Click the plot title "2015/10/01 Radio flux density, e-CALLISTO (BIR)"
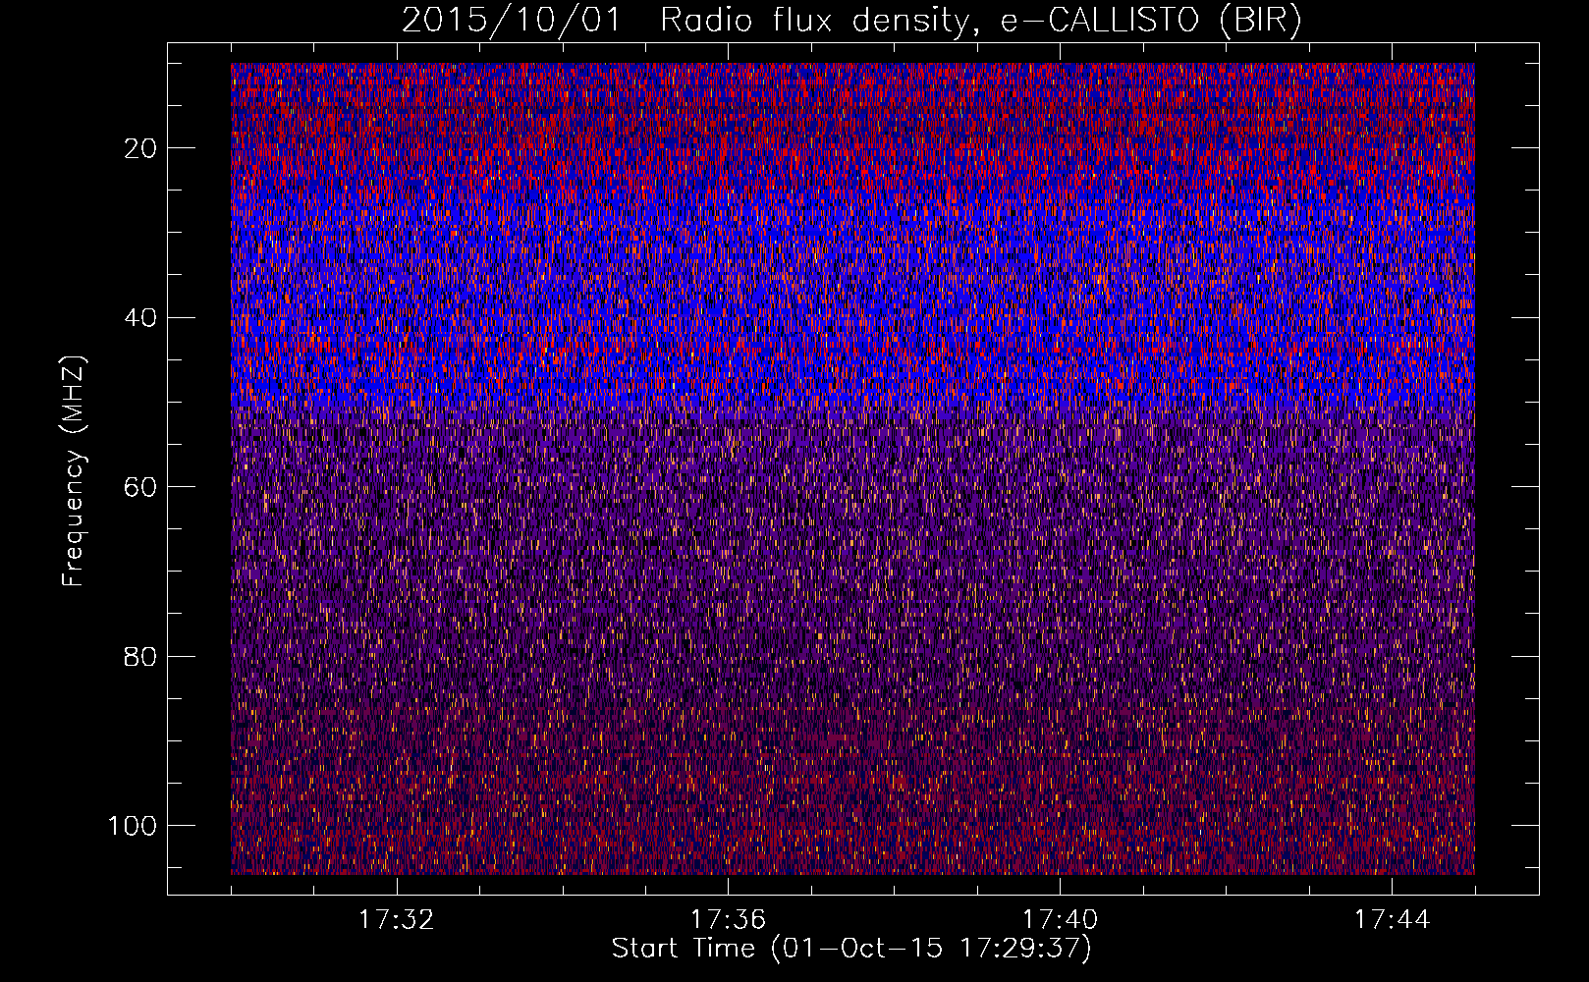The width and height of the screenshot is (1589, 982). click(x=851, y=21)
